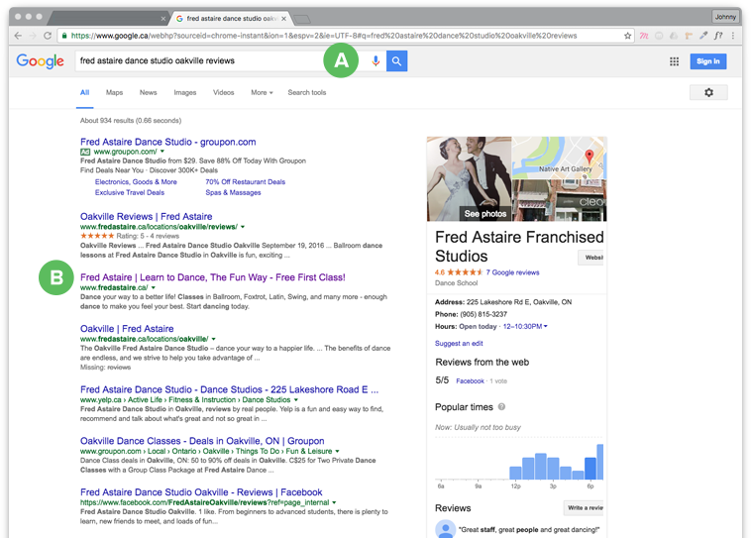The height and width of the screenshot is (538, 751).
Task: Open a new tab with the new tab button
Action: 302,19
